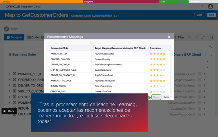Click Cancel in the Recommended Mappings dialog
The image size is (218, 137).
[166, 97]
